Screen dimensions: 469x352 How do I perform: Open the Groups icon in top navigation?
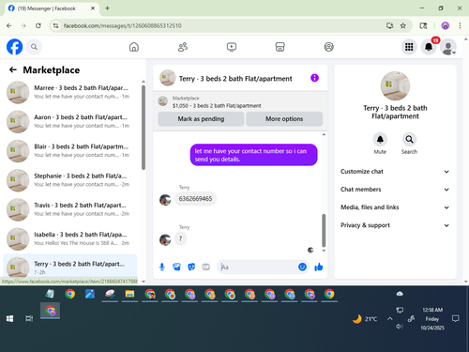[328, 47]
